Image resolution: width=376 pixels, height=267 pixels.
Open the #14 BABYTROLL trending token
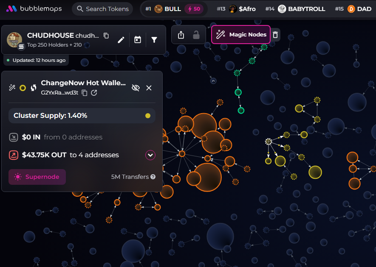coord(295,9)
